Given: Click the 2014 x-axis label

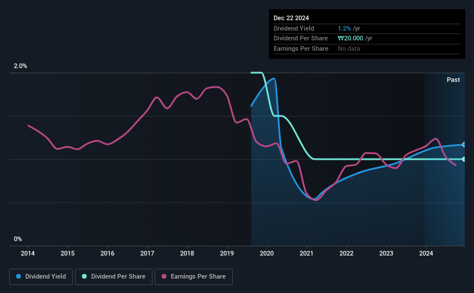Looking at the screenshot, I should [x=28, y=253].
